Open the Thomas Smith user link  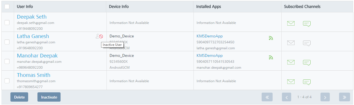[x=34, y=75]
